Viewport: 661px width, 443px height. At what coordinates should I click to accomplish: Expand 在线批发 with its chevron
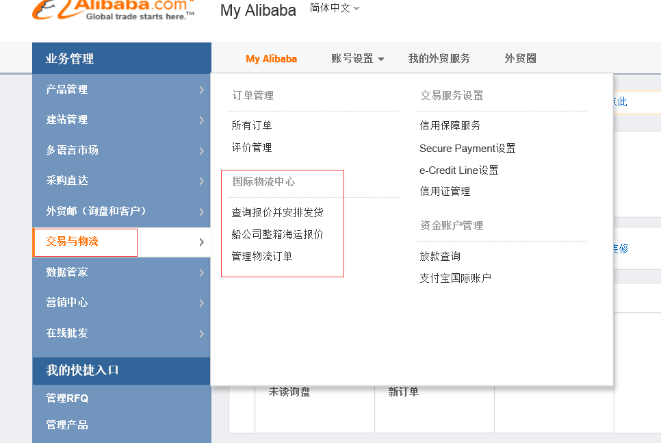tap(201, 333)
